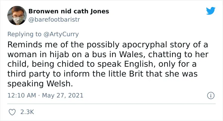
Task: Click the "Replying to" label
Action: [24, 34]
